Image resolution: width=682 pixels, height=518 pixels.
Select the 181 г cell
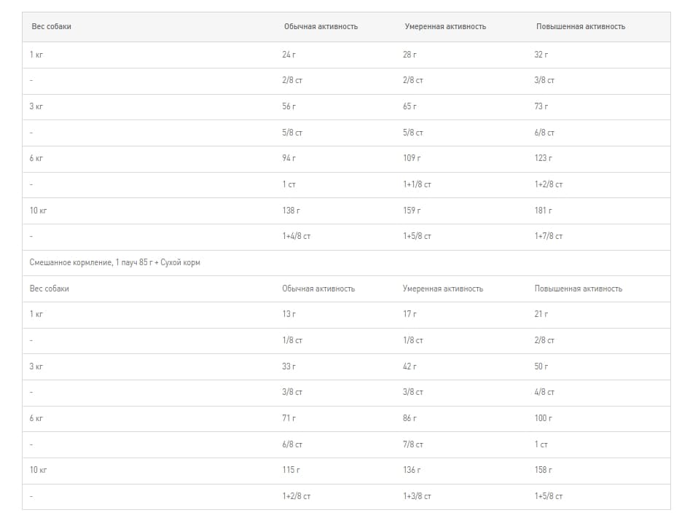coord(543,211)
